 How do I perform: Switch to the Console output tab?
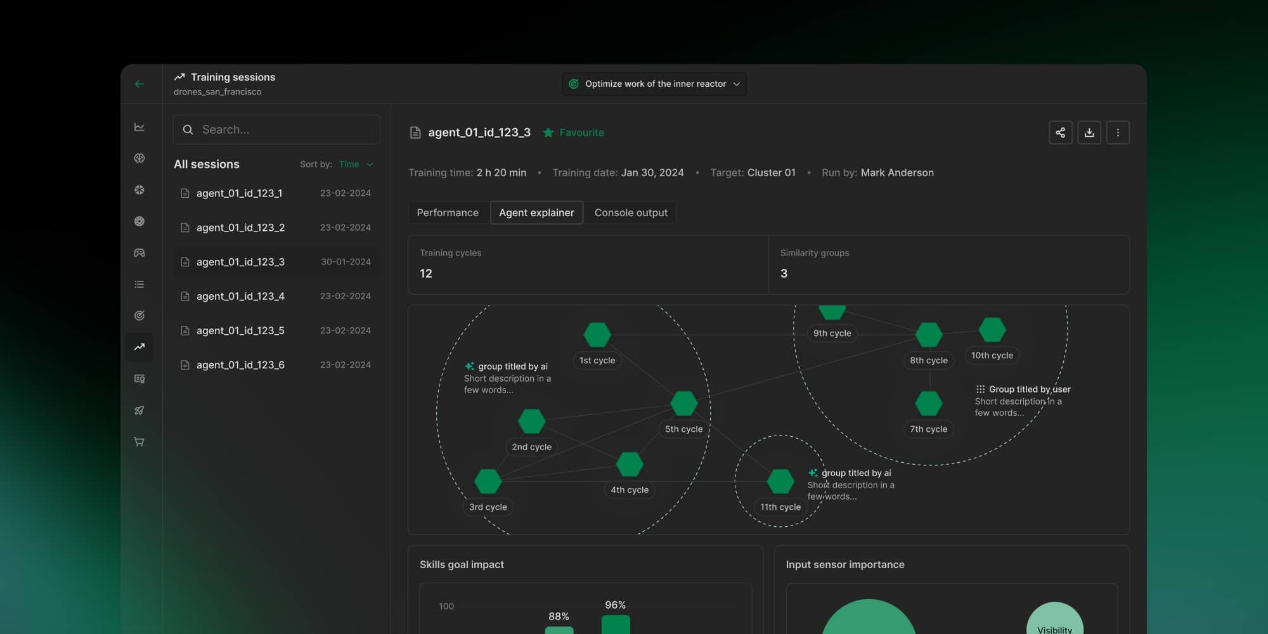pyautogui.click(x=631, y=212)
